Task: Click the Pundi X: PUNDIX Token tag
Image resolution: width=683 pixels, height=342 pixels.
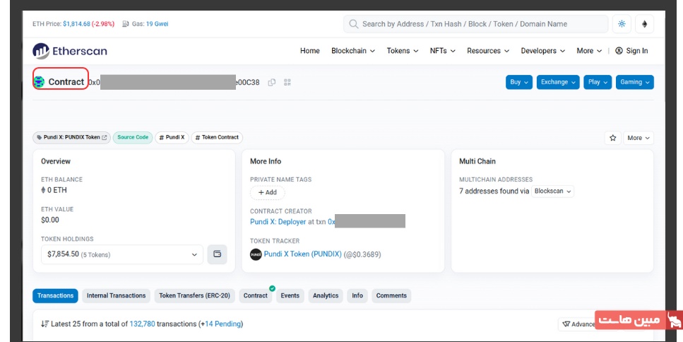Action: click(71, 138)
